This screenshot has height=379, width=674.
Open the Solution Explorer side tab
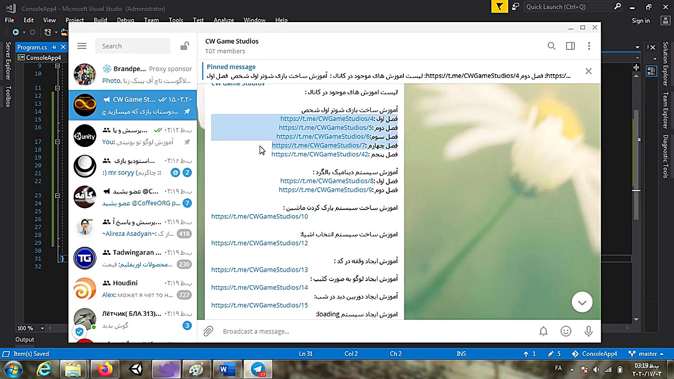[666, 64]
